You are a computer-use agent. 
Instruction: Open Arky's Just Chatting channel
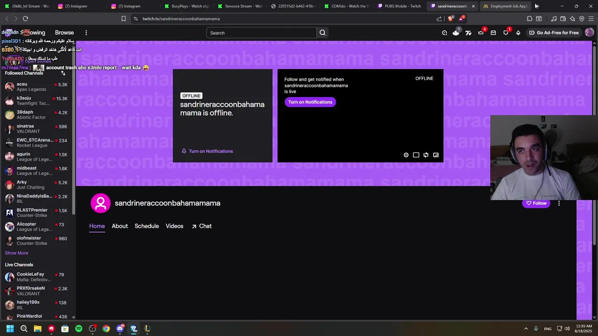(x=36, y=185)
